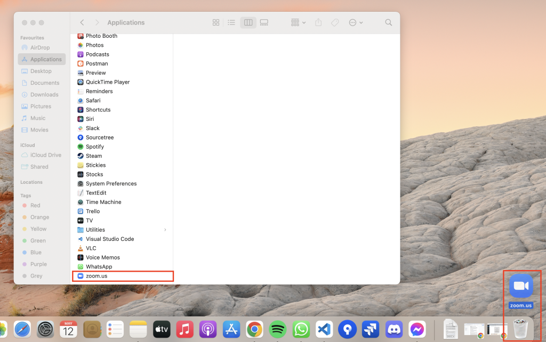This screenshot has width=546, height=342.
Task: Select Time Machine in the list
Action: coord(123,202)
